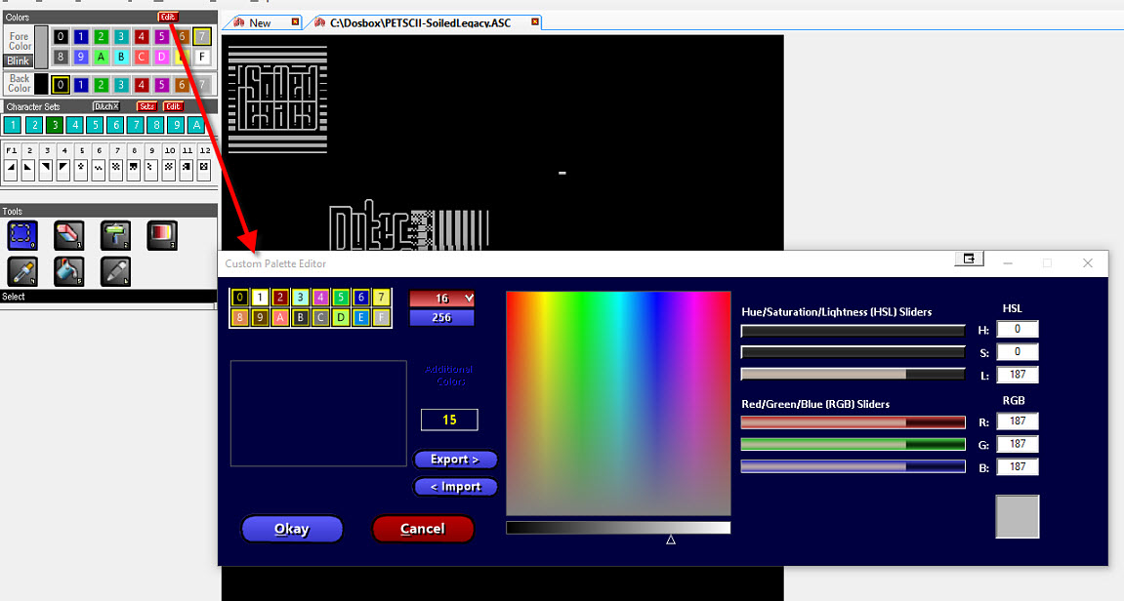The width and height of the screenshot is (1124, 601).
Task: Click the F1 character brush icon
Action: click(x=10, y=166)
